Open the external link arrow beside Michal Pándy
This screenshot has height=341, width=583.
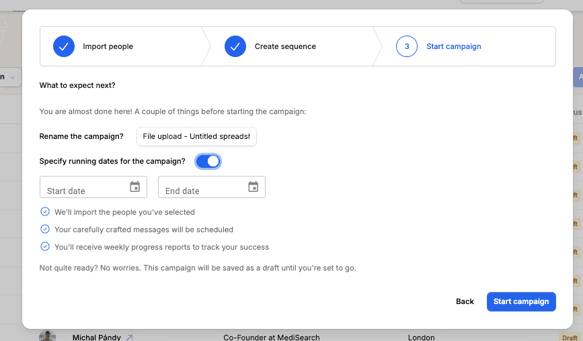point(130,338)
